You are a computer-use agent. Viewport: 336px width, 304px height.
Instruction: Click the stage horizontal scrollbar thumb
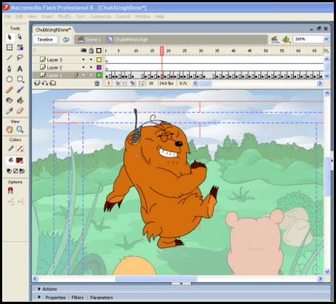click(156, 279)
